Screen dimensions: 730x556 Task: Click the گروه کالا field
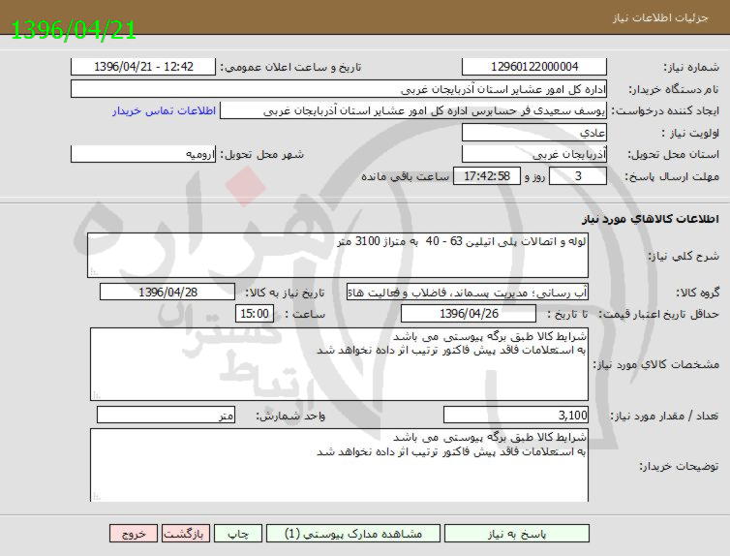[x=468, y=292]
